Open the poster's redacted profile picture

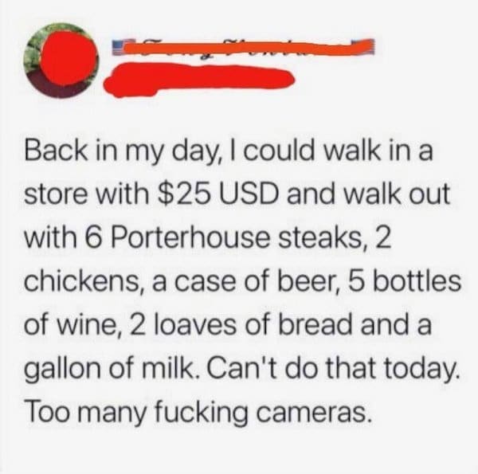point(62,61)
